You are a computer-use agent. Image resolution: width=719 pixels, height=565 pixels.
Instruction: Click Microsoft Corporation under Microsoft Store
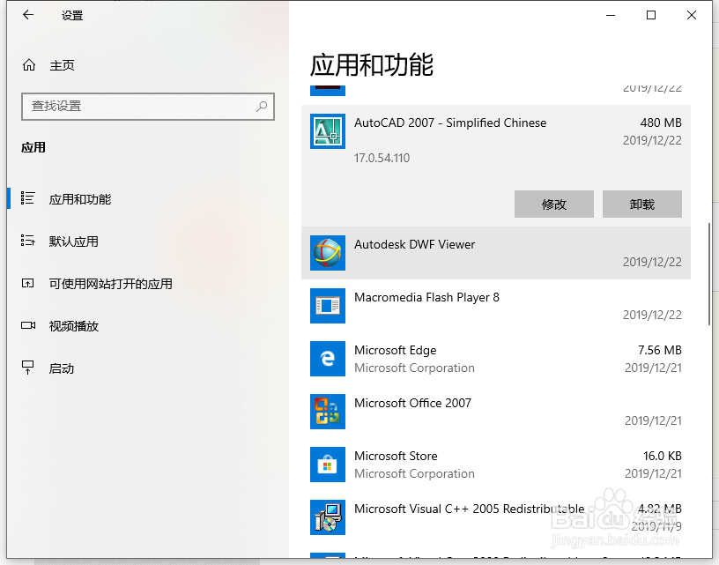(x=414, y=473)
